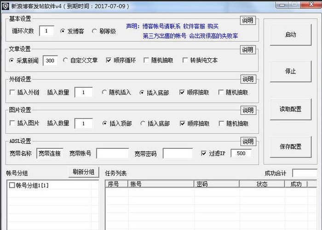Click the 密码 column header
The width and height of the screenshot is (322, 230).
click(217, 184)
